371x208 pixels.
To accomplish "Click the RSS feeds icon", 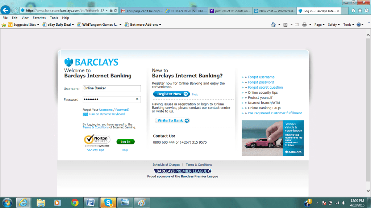I will coord(285,25).
